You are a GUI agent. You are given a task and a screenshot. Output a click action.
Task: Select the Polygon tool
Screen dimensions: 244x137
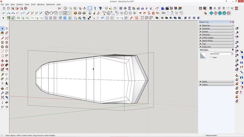[7, 47]
